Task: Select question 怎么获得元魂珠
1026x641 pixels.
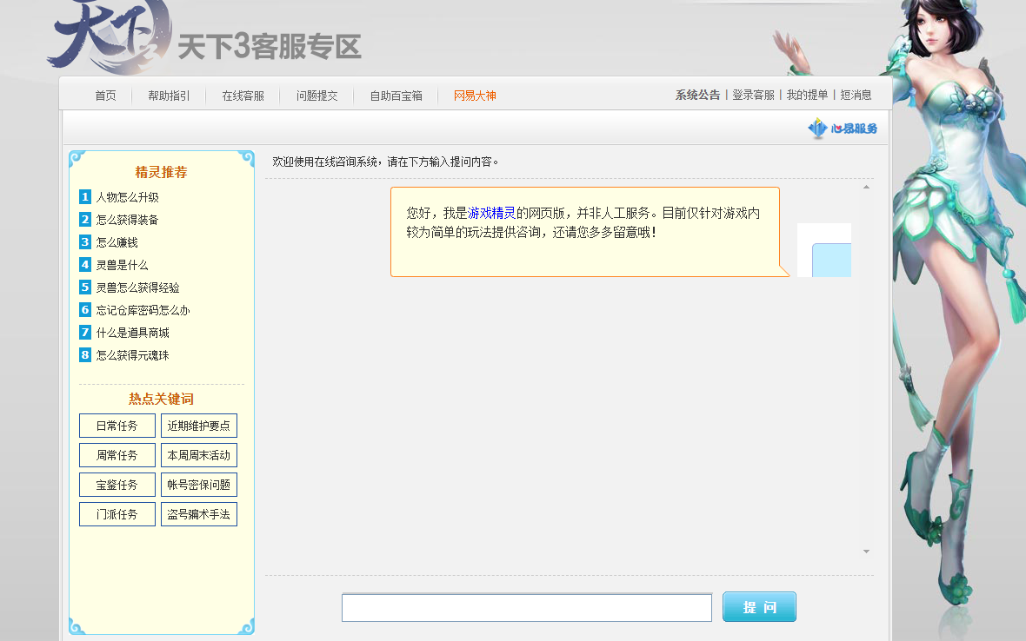Action: pos(133,355)
